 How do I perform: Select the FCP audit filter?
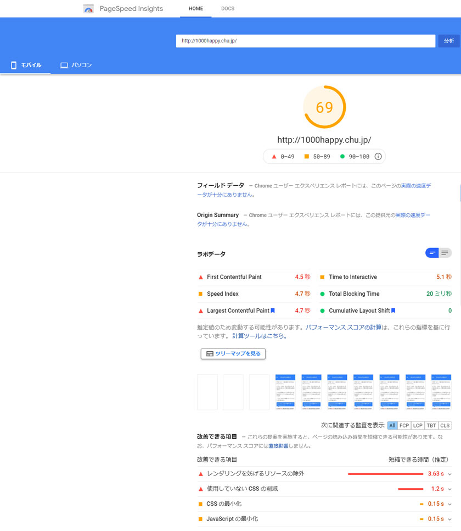404,425
